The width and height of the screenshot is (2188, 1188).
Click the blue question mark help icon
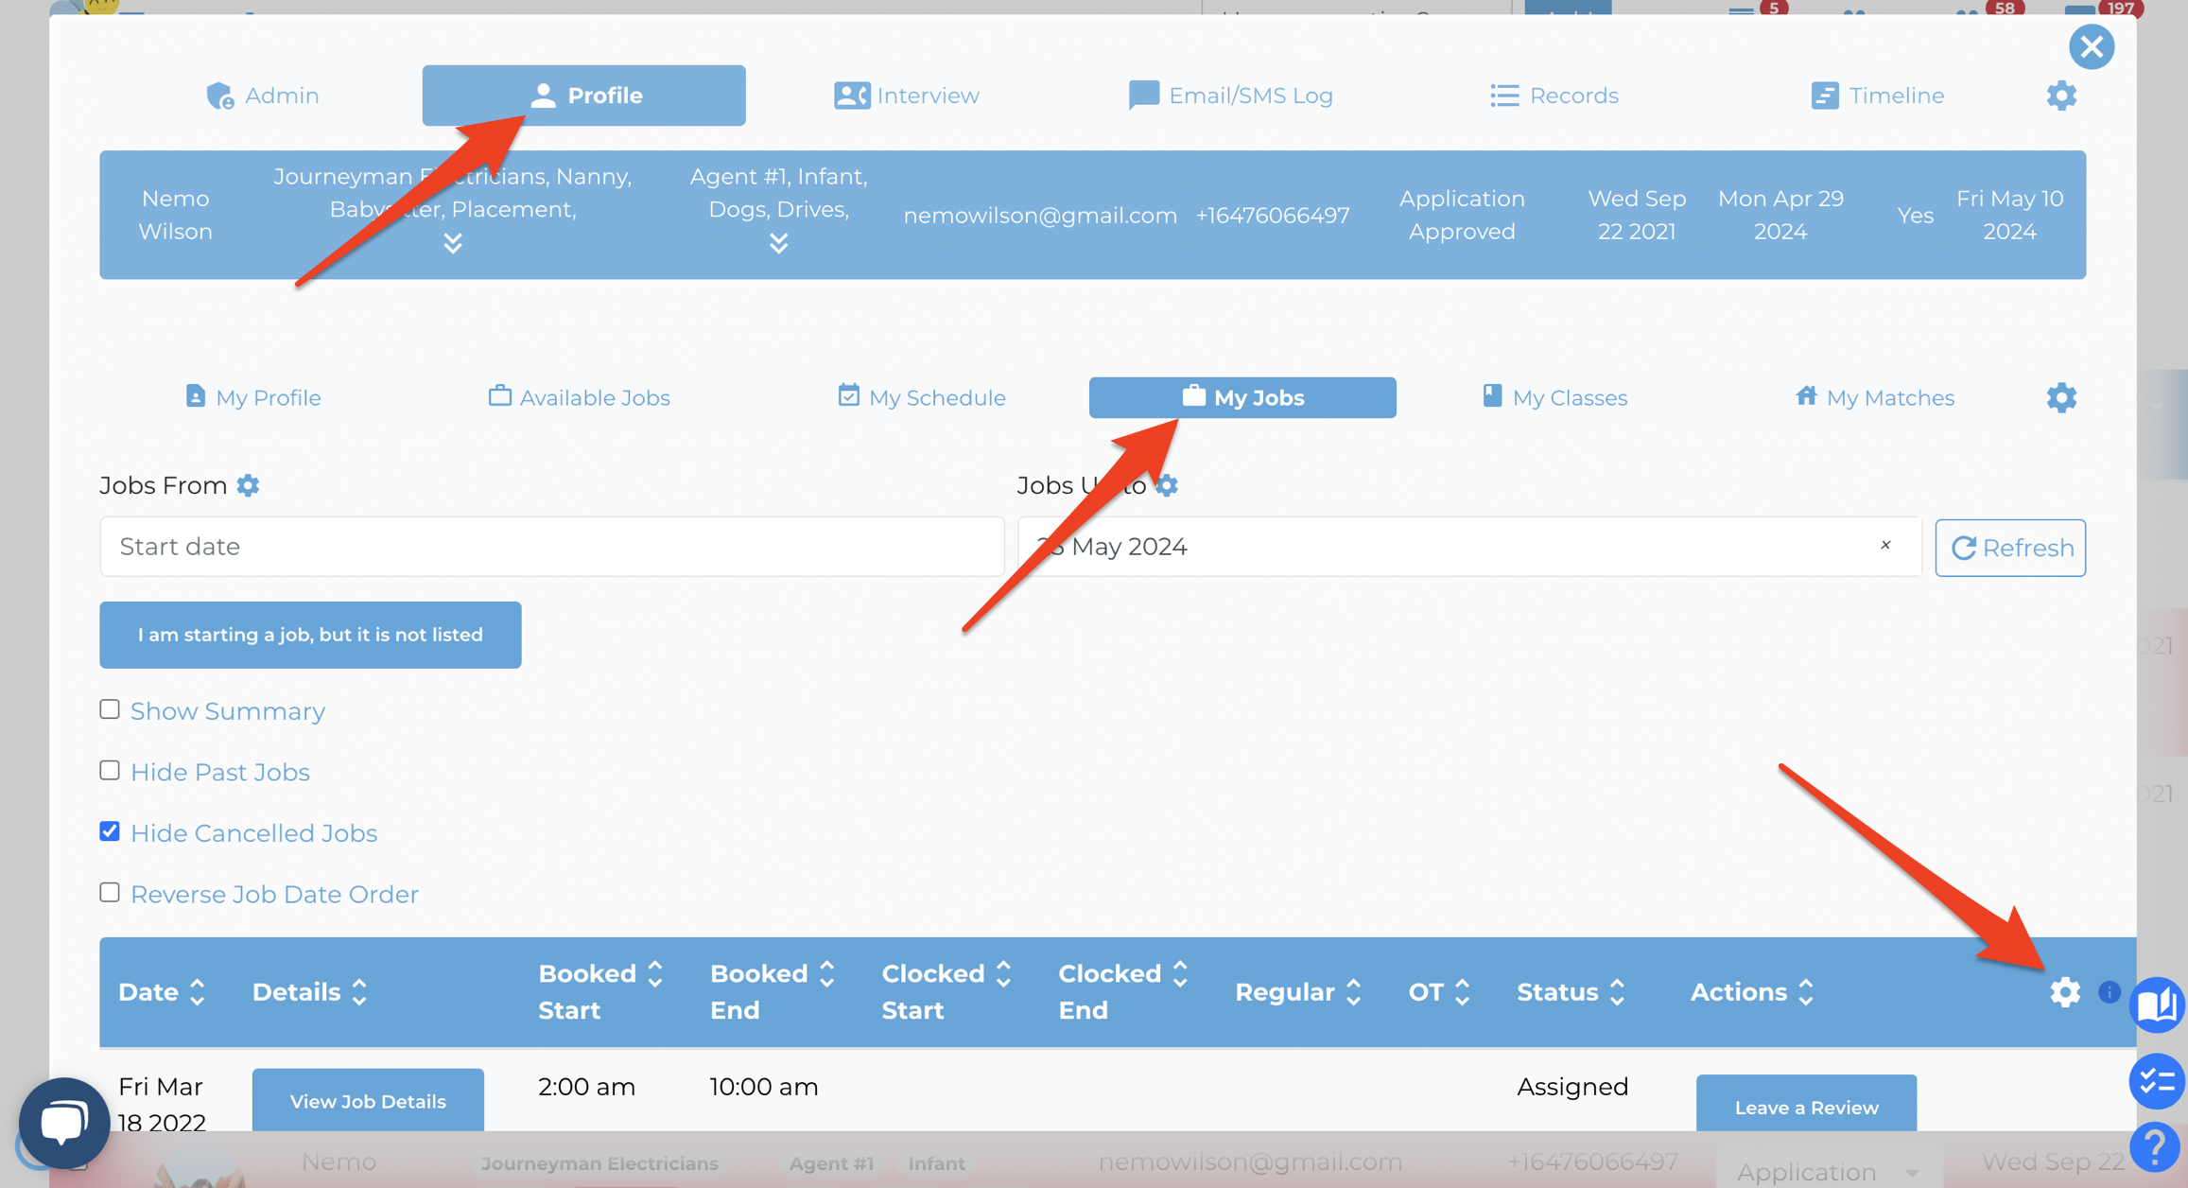2157,1146
